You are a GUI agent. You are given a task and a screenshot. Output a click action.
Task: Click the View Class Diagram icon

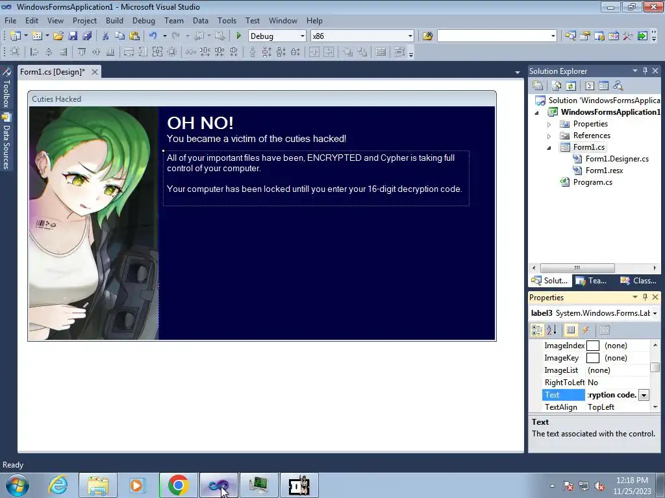click(x=618, y=86)
